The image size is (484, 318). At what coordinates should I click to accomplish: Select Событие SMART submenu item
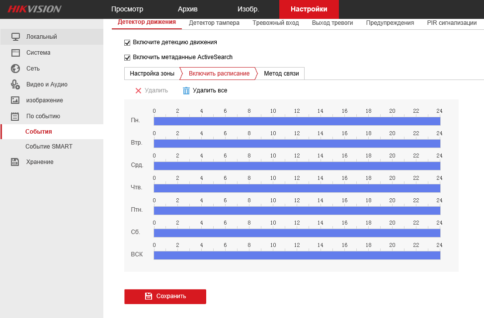[52, 147]
